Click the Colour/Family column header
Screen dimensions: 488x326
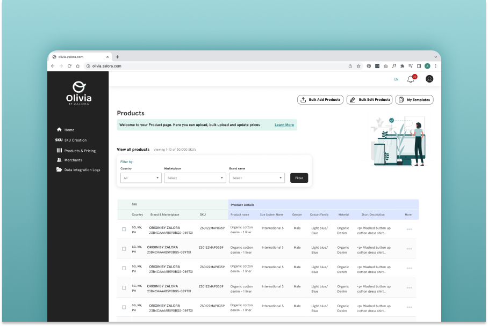tap(319, 214)
